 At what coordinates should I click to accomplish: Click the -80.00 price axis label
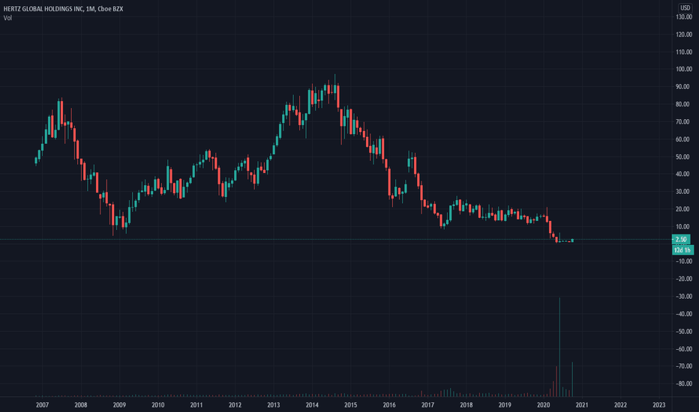684,384
